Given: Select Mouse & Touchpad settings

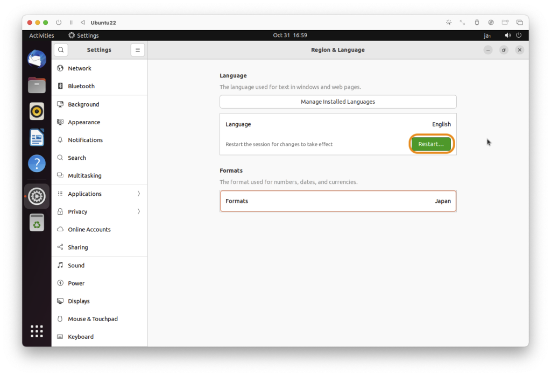Looking at the screenshot, I should coord(100,319).
